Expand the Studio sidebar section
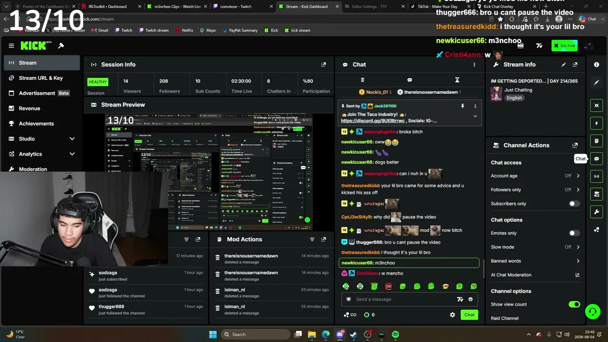 coord(72,139)
